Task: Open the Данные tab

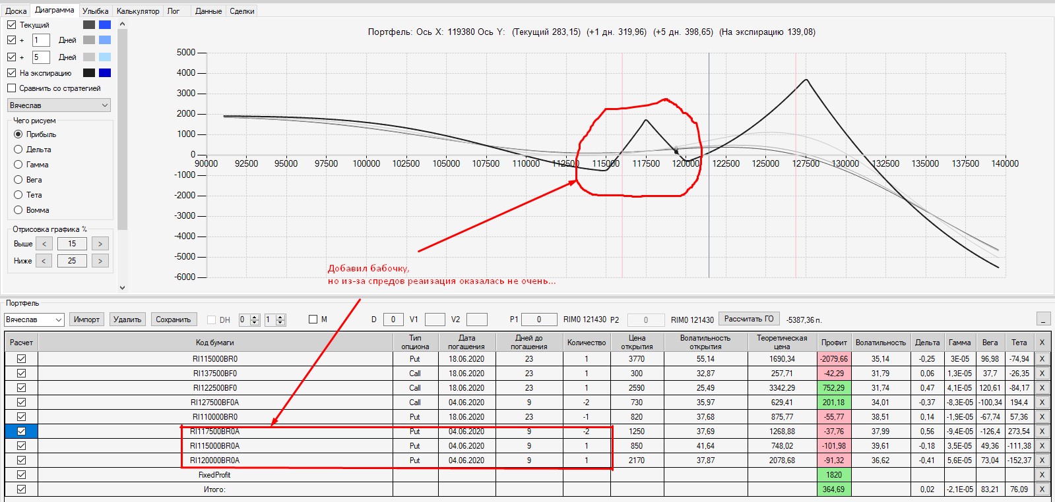Action: (208, 11)
